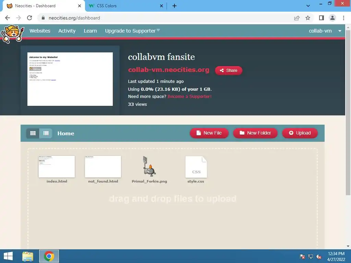The height and width of the screenshot is (263, 351).
Task: Click the index.html filename
Action: (57, 181)
